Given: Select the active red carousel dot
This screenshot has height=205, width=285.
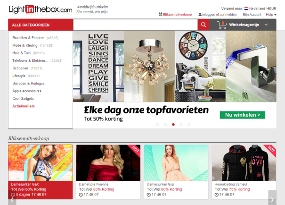Looking at the screenshot, I should coord(173,124).
